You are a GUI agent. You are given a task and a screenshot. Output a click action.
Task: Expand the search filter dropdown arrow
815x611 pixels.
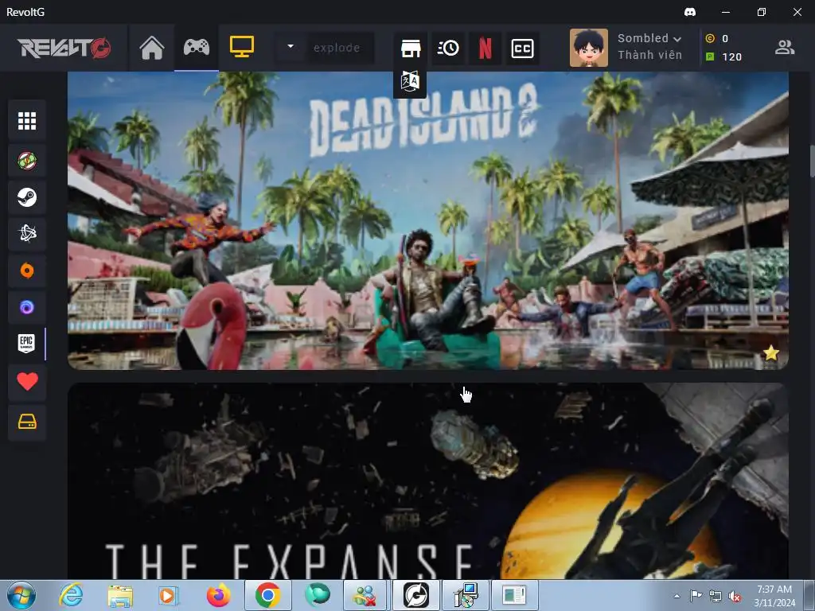(x=291, y=47)
